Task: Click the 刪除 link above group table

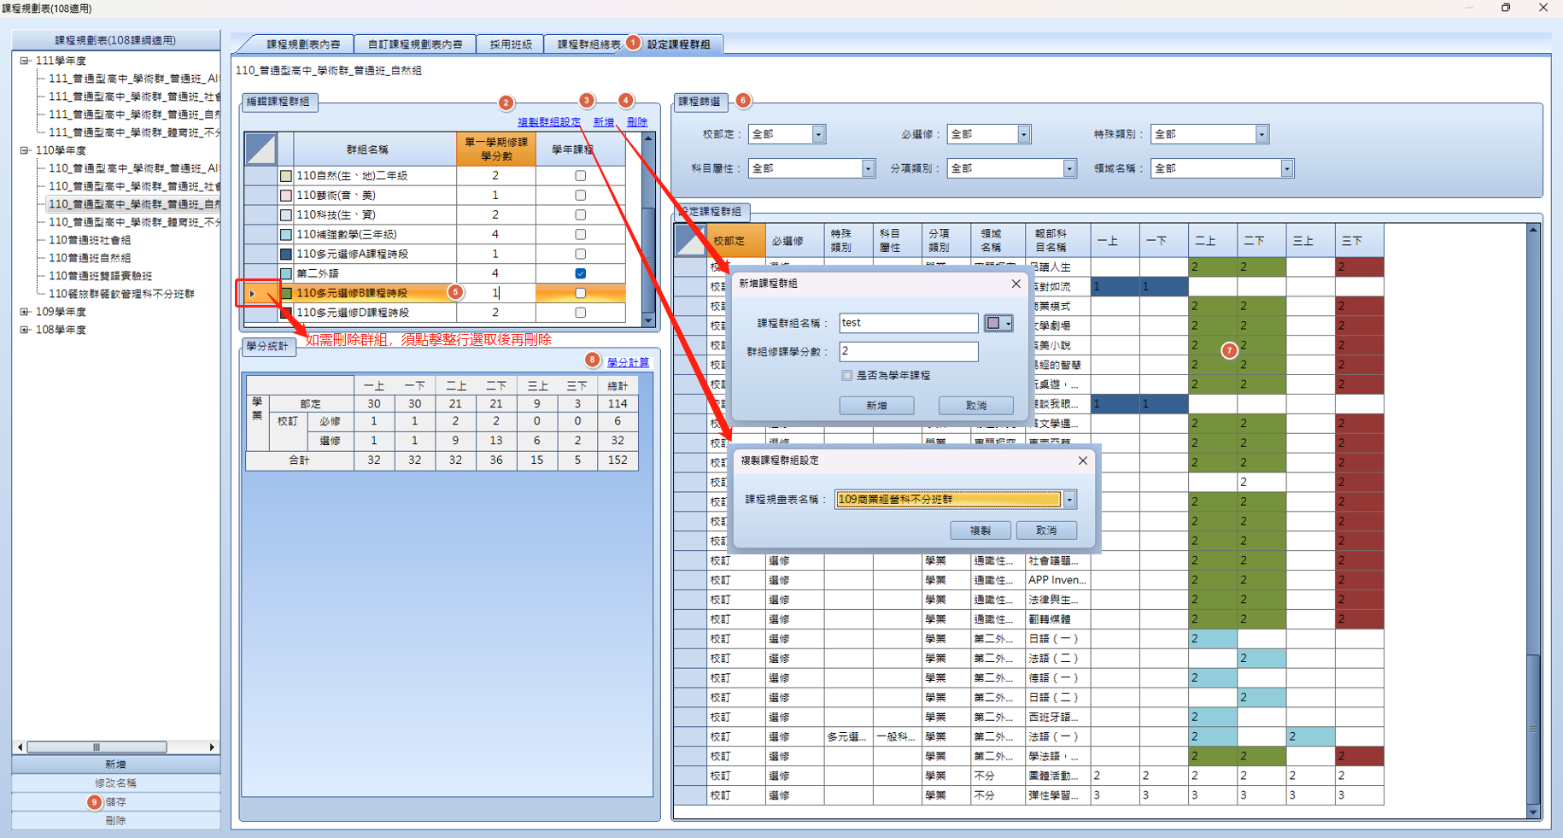Action: point(637,122)
